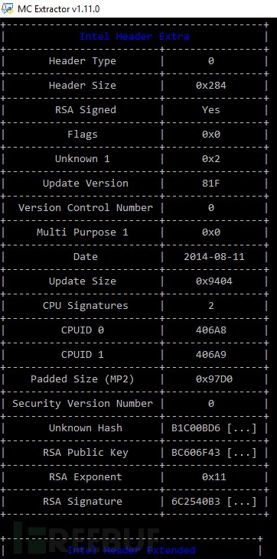Click the CPUID 1 value 406A9
Image resolution: width=277 pixels, height=559 pixels.
pyautogui.click(x=211, y=355)
